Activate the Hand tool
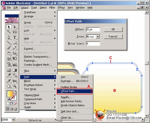 tap(9, 86)
